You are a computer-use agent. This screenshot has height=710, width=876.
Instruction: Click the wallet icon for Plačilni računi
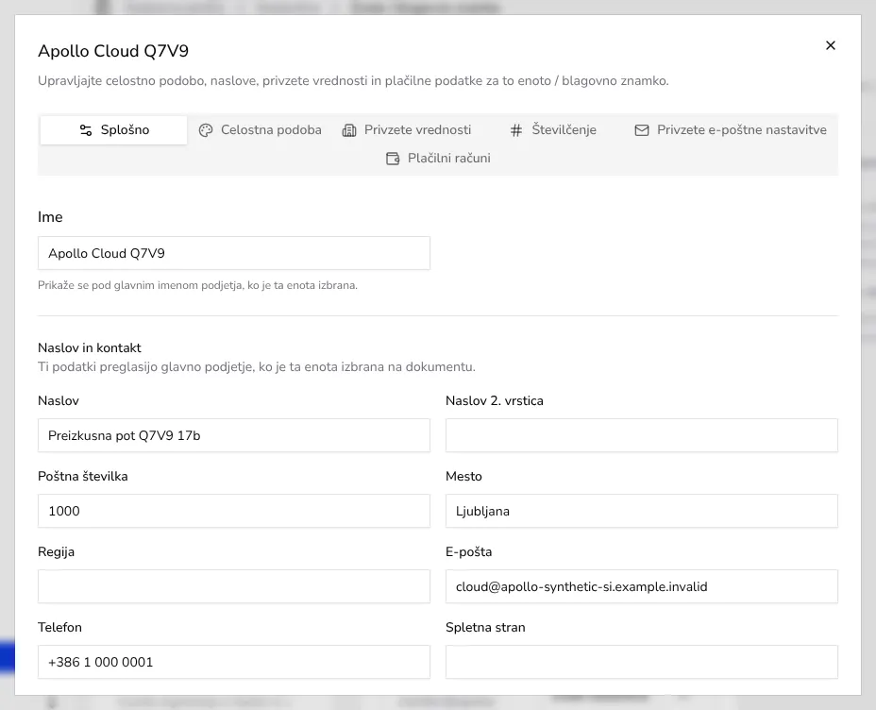point(393,159)
